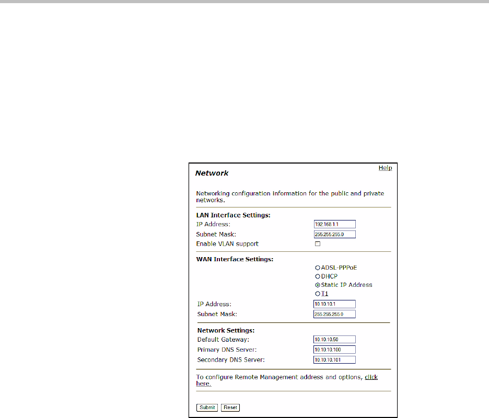The image size is (489, 418).
Task: Click the 'Secondary DNS Server:' label
Action: coord(231,360)
